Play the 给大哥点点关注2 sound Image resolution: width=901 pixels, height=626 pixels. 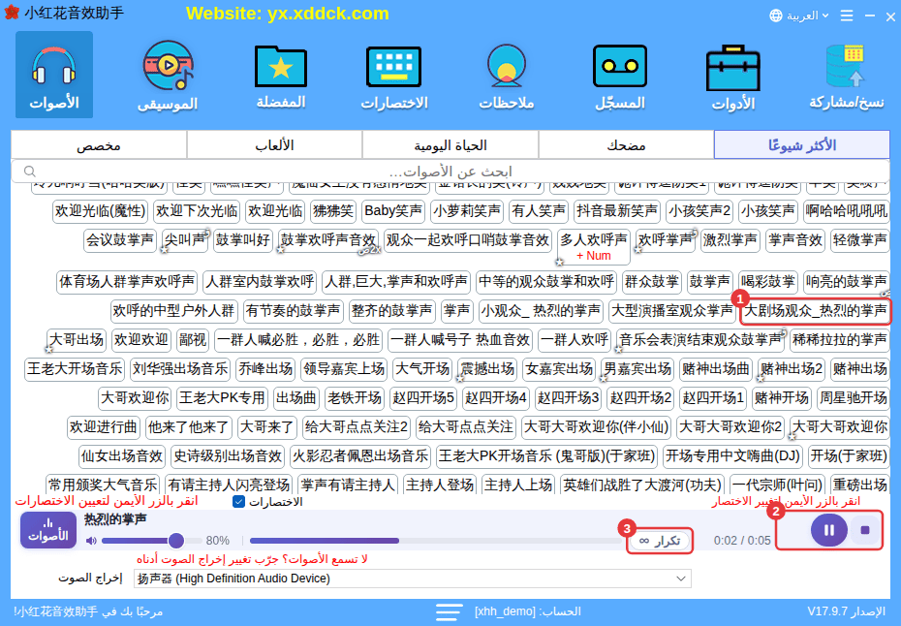(356, 426)
